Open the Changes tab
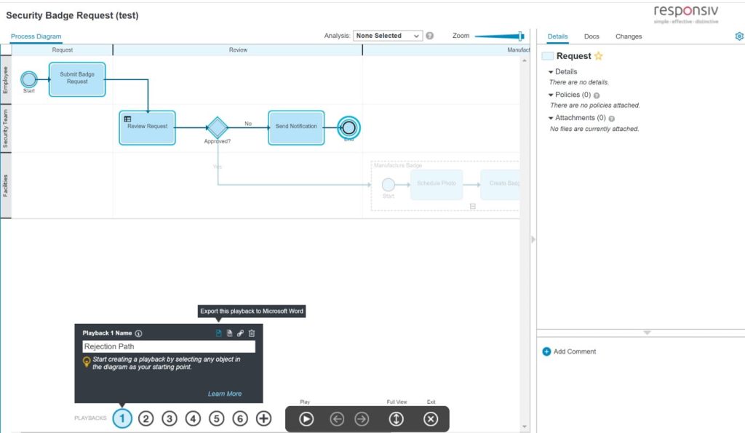 point(629,36)
